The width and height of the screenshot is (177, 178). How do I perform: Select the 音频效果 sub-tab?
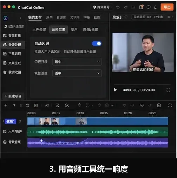point(58,29)
